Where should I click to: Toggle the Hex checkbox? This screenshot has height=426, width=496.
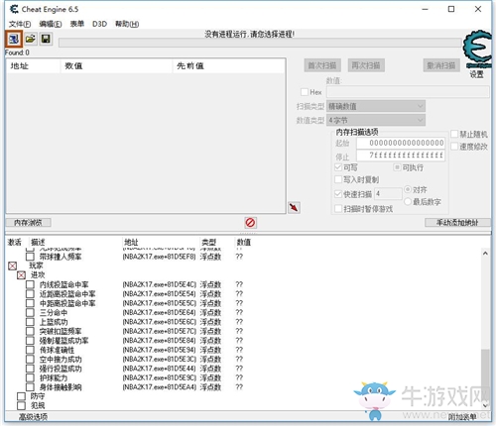click(x=305, y=92)
